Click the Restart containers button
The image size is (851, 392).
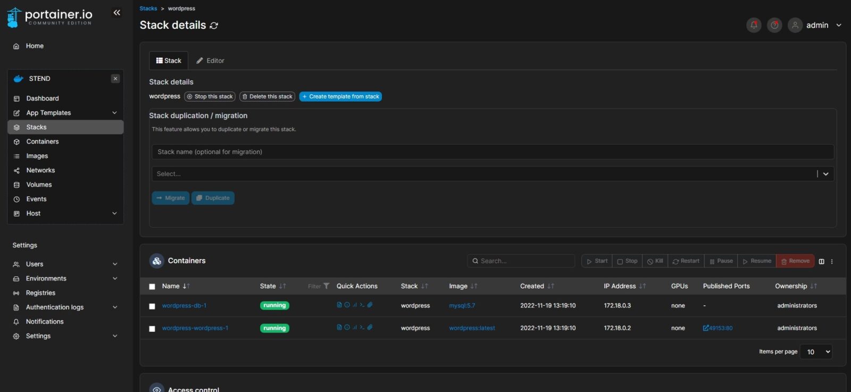coord(686,261)
